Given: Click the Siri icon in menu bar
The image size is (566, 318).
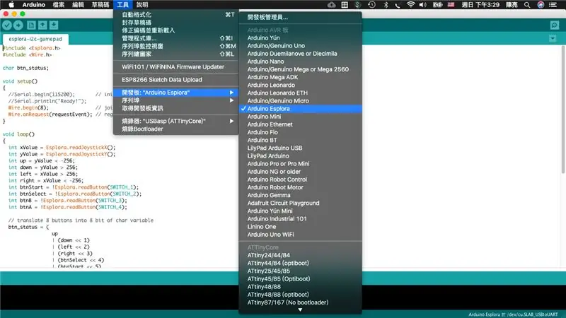Looking at the screenshot, I should tap(541, 5).
